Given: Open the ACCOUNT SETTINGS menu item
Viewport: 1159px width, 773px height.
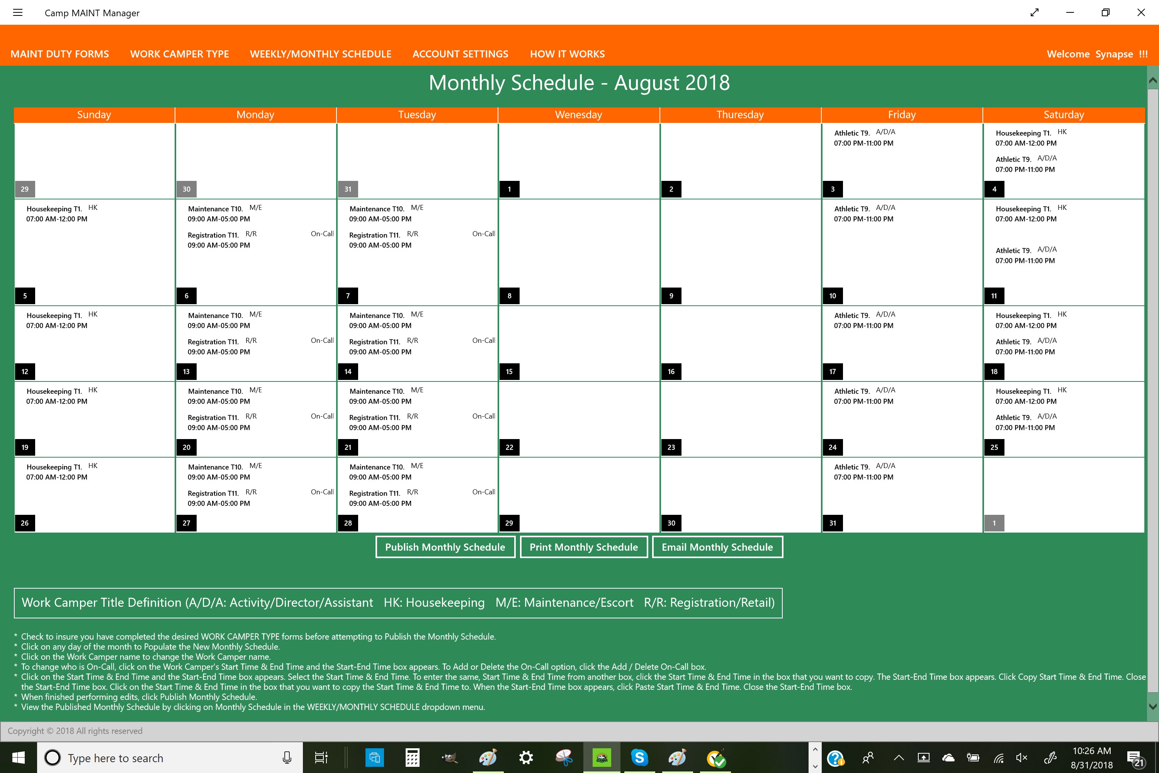Looking at the screenshot, I should tap(460, 54).
